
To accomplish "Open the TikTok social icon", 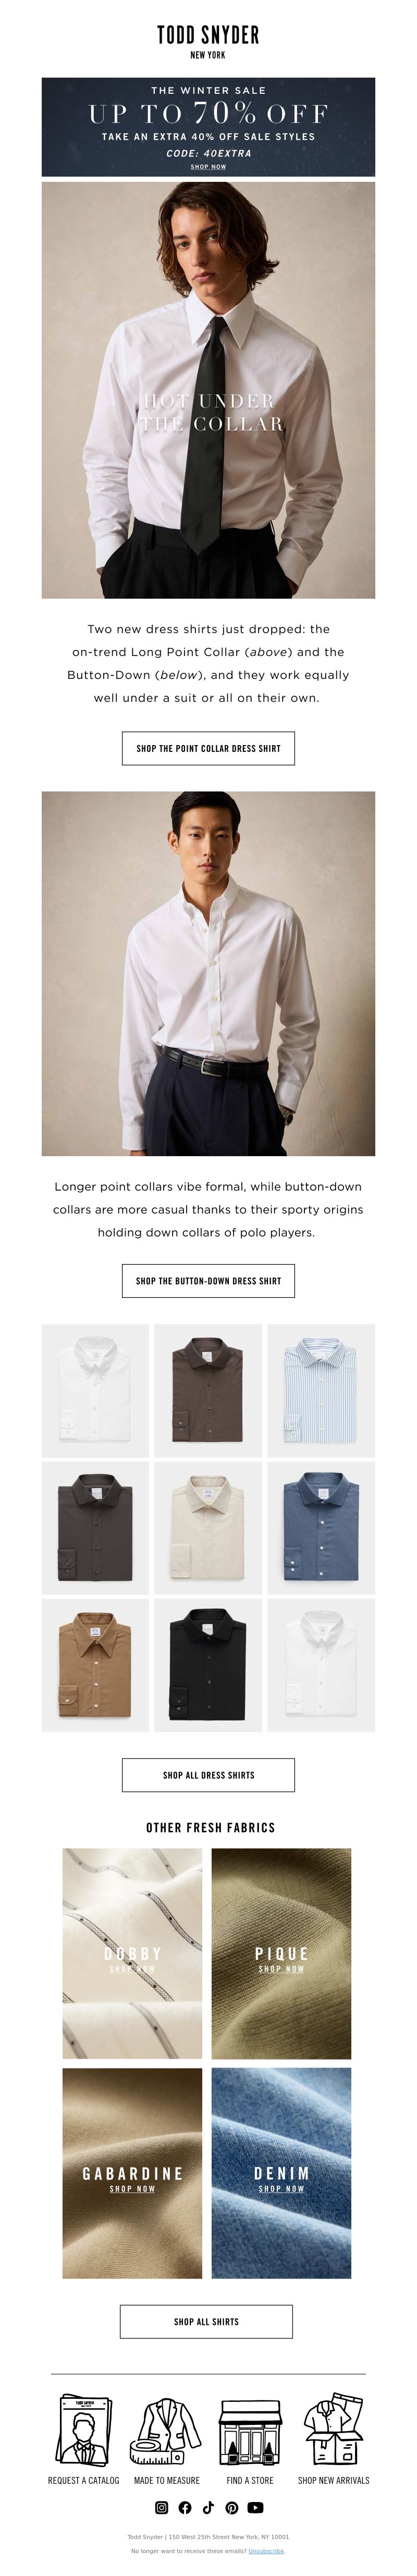I will click(x=208, y=2507).
